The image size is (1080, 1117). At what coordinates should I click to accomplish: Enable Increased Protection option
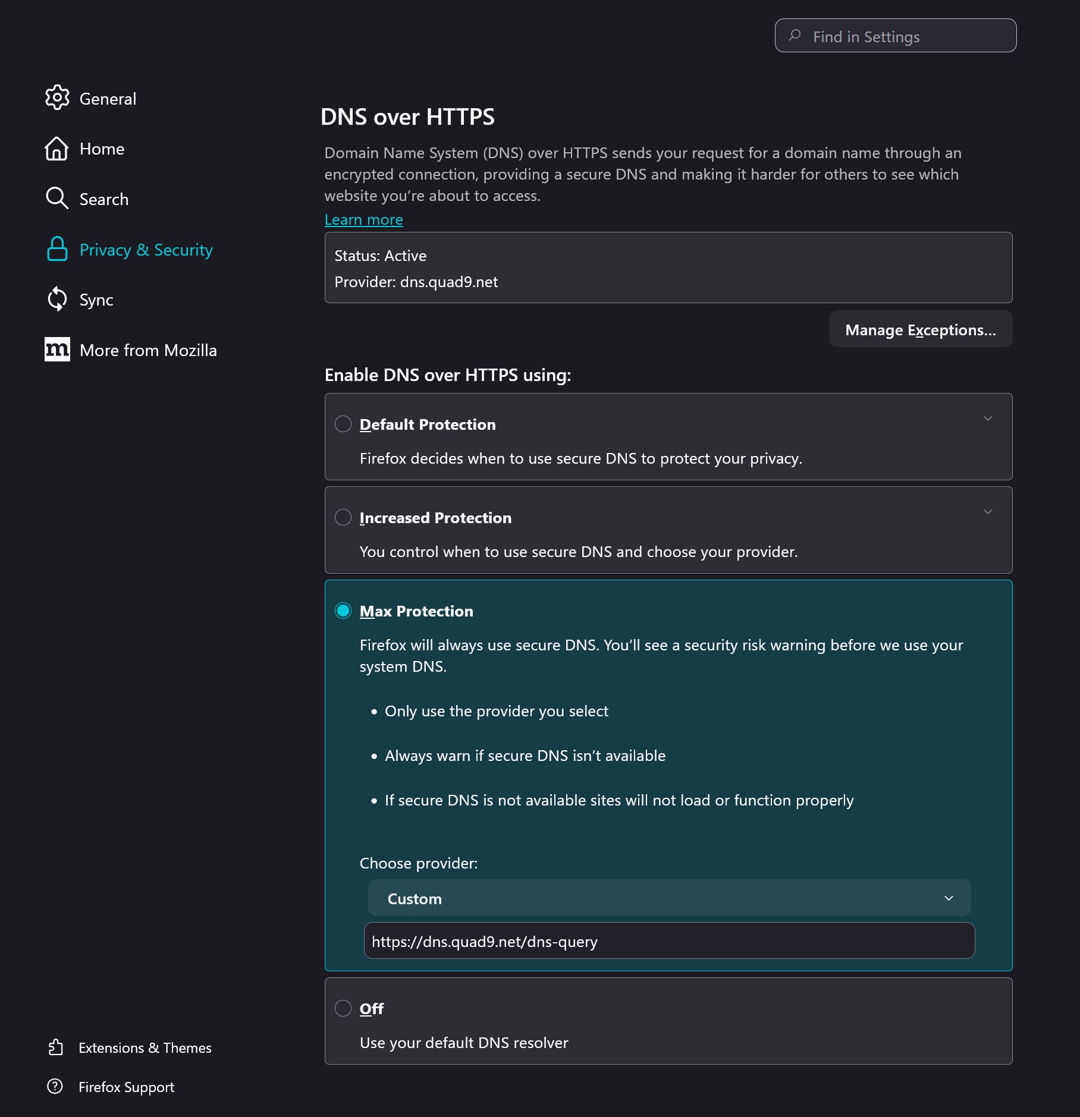pyautogui.click(x=343, y=517)
